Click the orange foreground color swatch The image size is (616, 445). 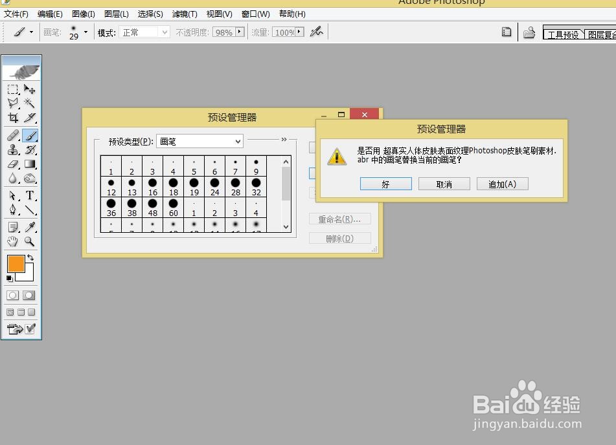(x=16, y=263)
